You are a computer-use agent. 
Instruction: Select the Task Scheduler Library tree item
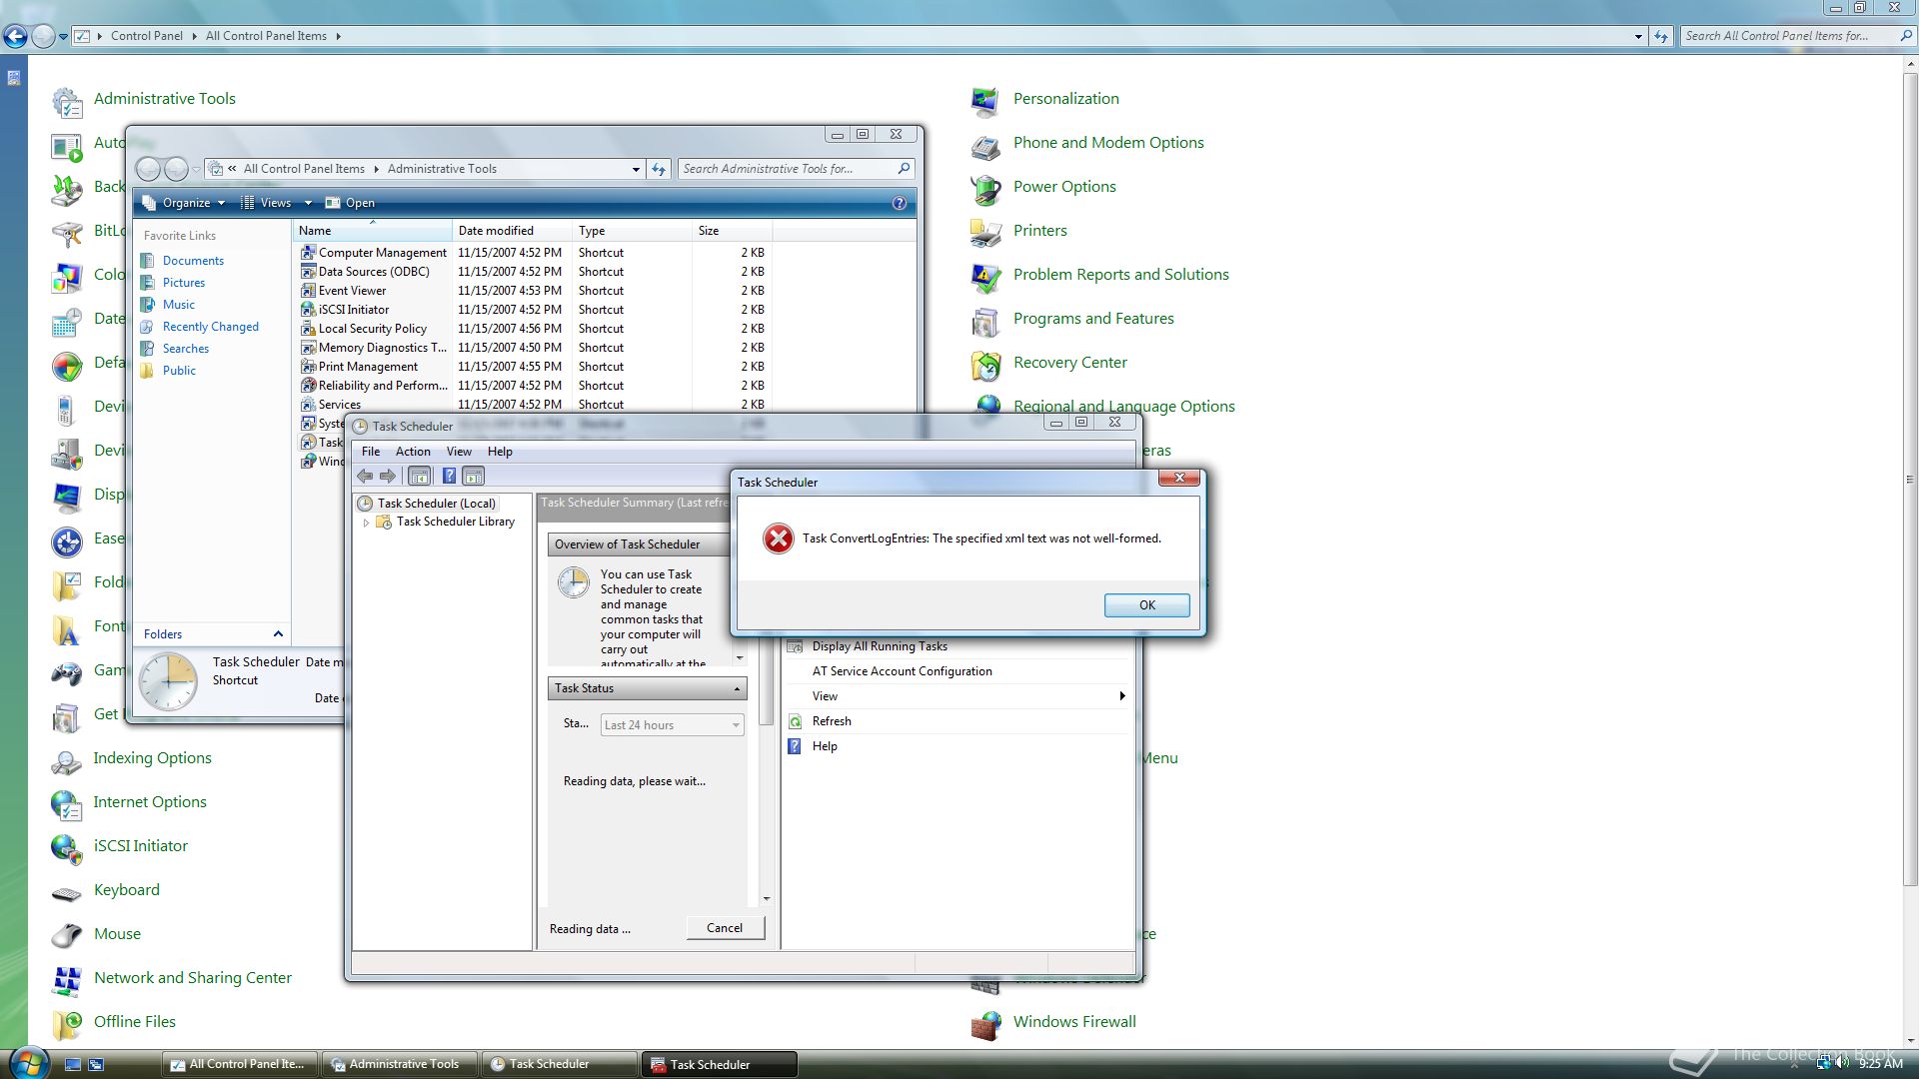[x=456, y=522]
